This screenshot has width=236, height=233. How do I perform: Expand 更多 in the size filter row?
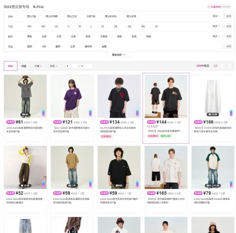click(x=216, y=26)
